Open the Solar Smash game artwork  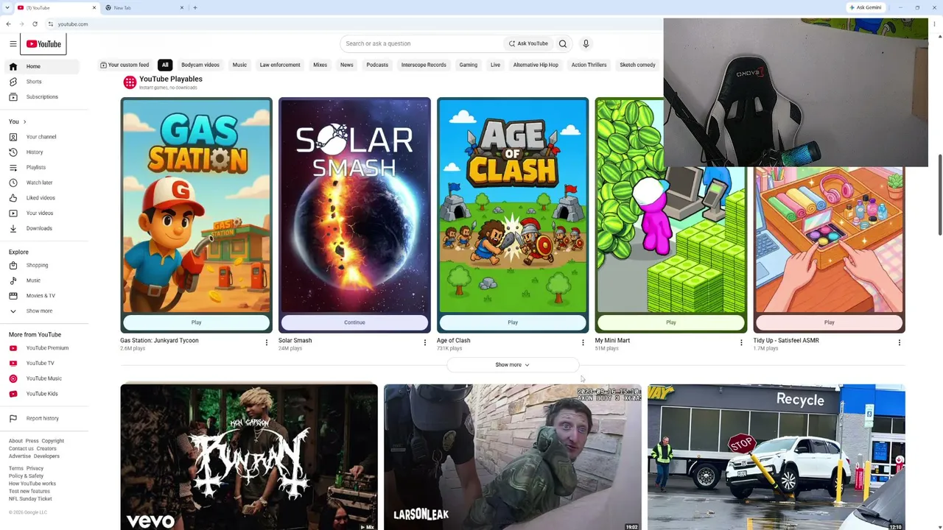click(x=354, y=206)
